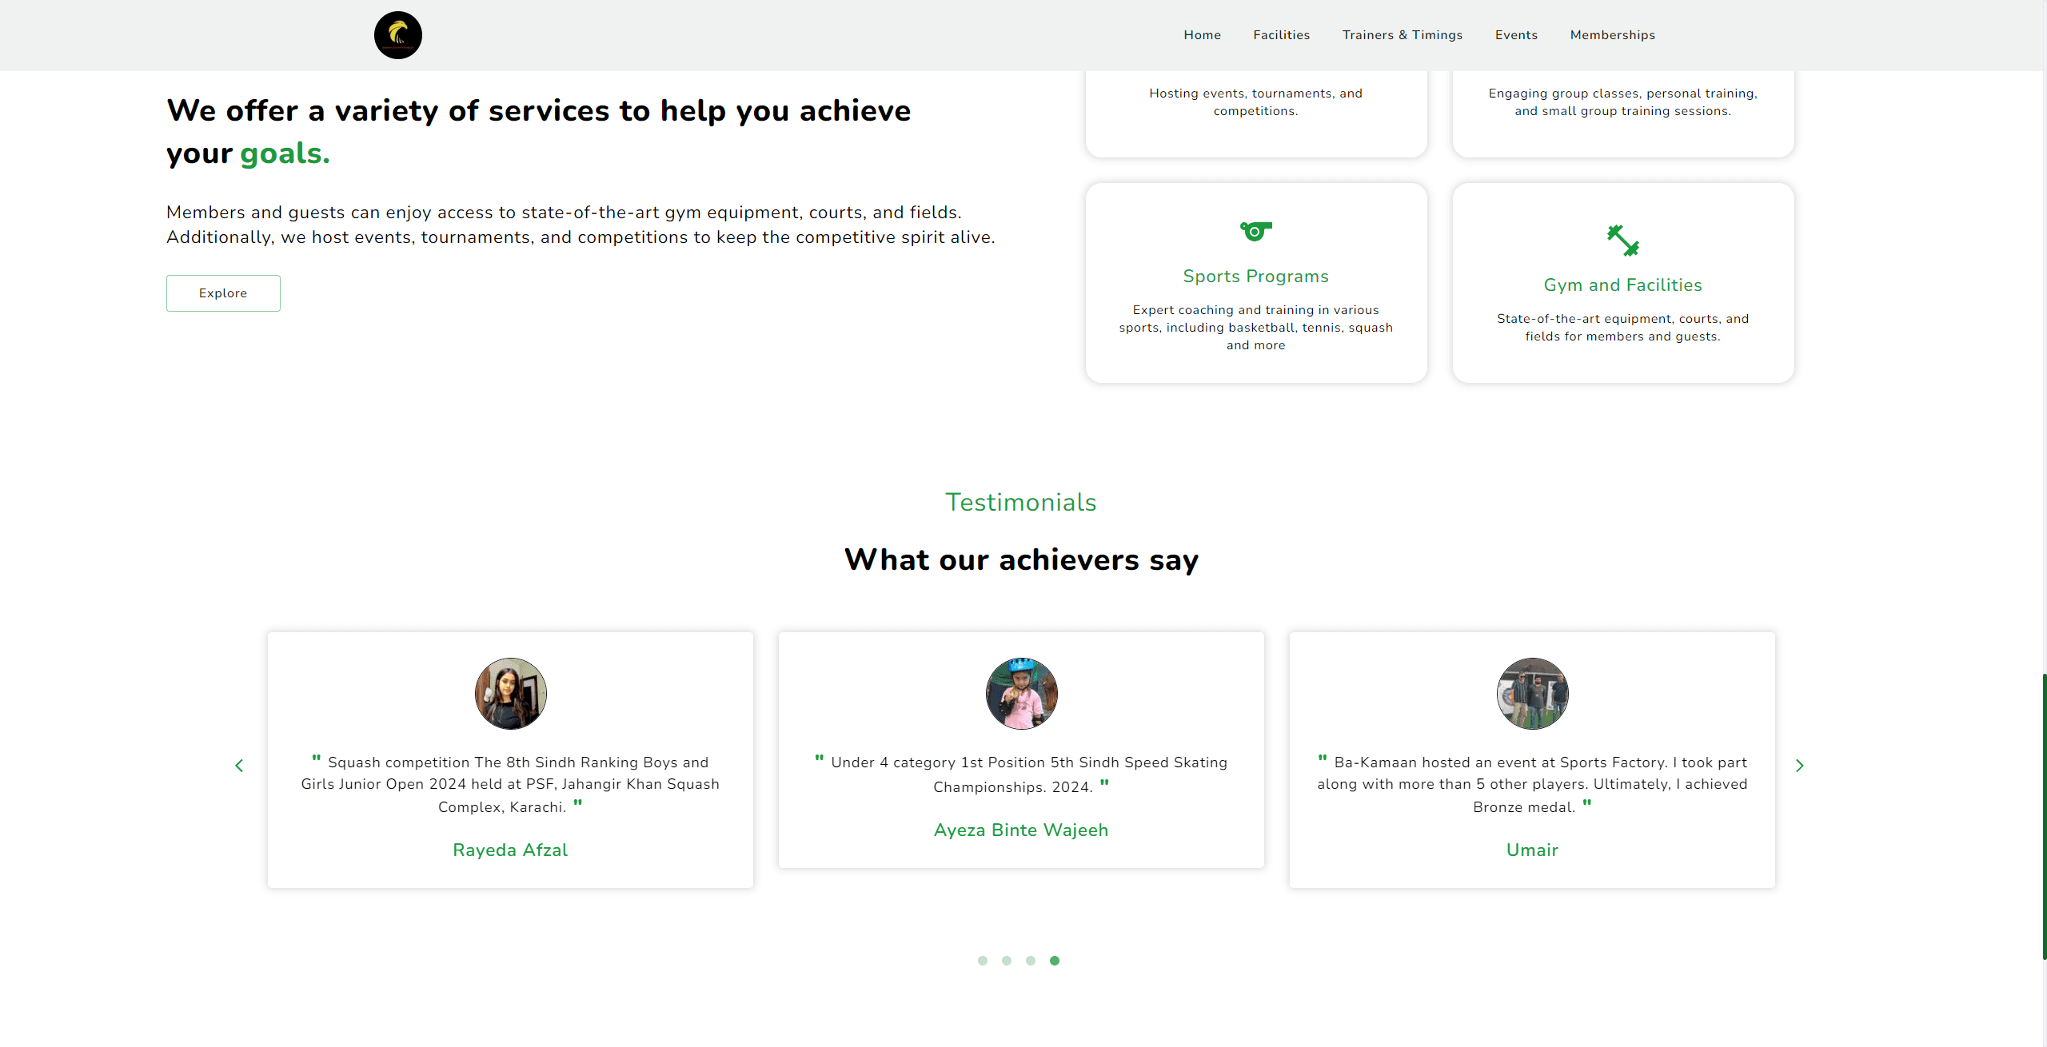Open Trainers & Timings in the navbar
Viewport: 2047px width, 1047px height.
(1403, 35)
